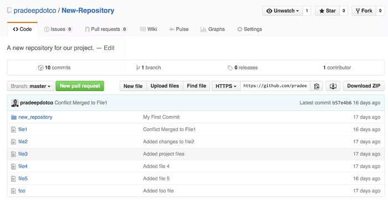
Task: Select the clone URL text field
Action: [275, 86]
